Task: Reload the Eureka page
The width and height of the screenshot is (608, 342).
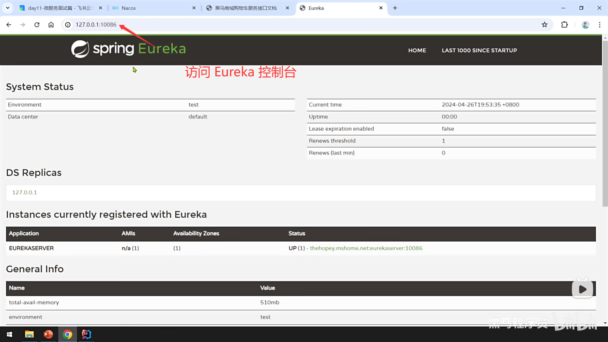Action: (x=37, y=25)
